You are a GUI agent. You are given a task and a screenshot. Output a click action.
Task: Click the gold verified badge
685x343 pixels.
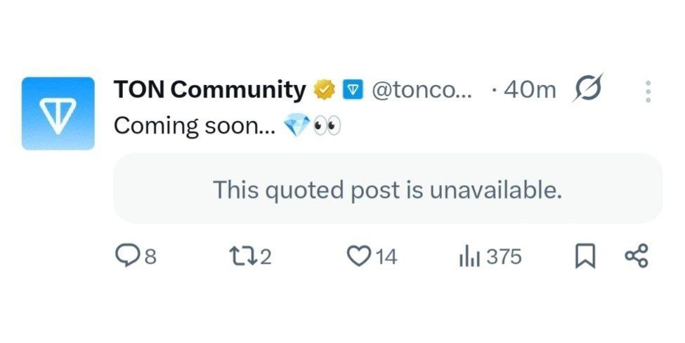tap(323, 91)
